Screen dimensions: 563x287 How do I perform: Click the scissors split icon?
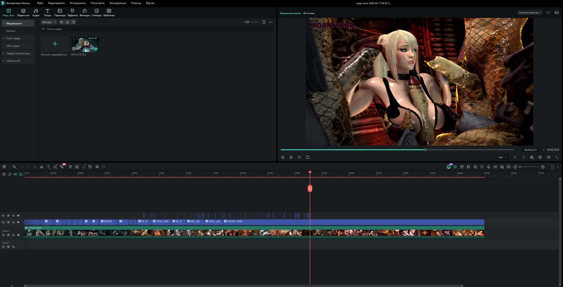coord(42,167)
